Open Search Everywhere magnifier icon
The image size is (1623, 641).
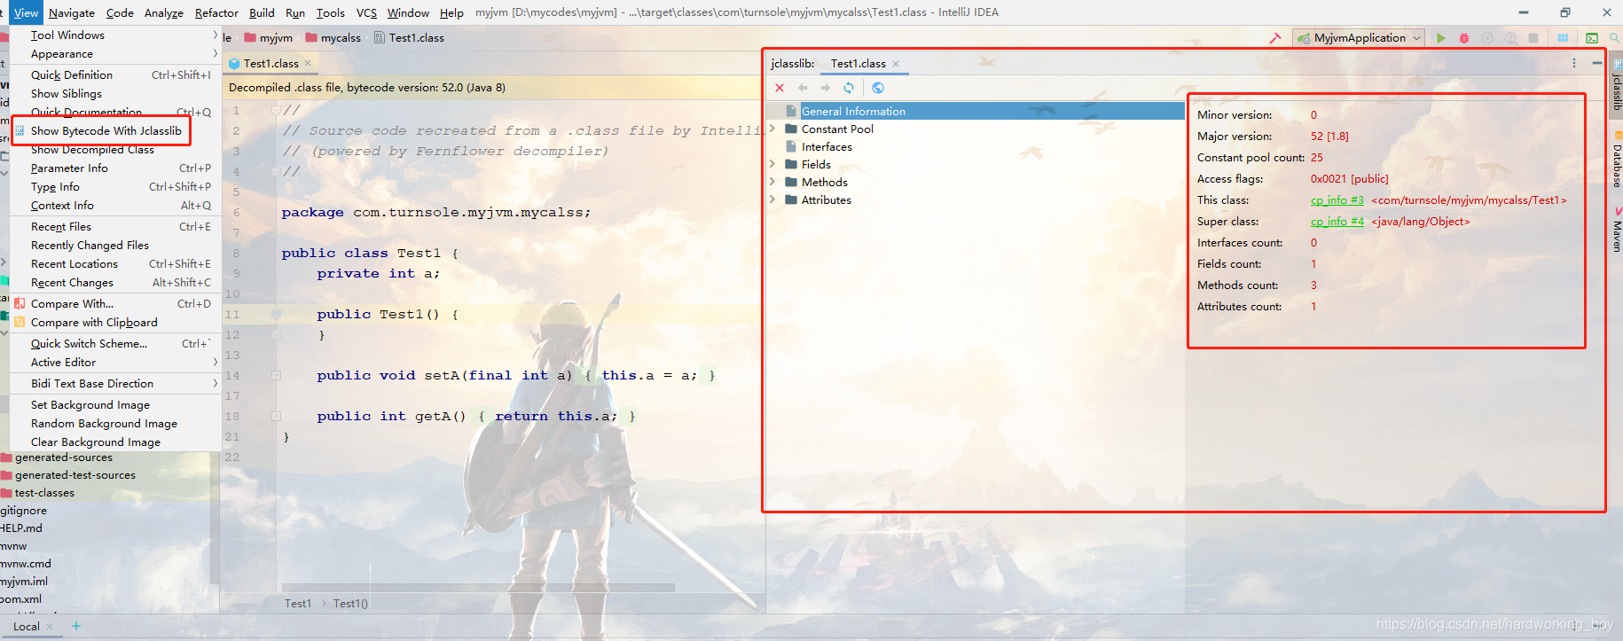tap(1615, 38)
